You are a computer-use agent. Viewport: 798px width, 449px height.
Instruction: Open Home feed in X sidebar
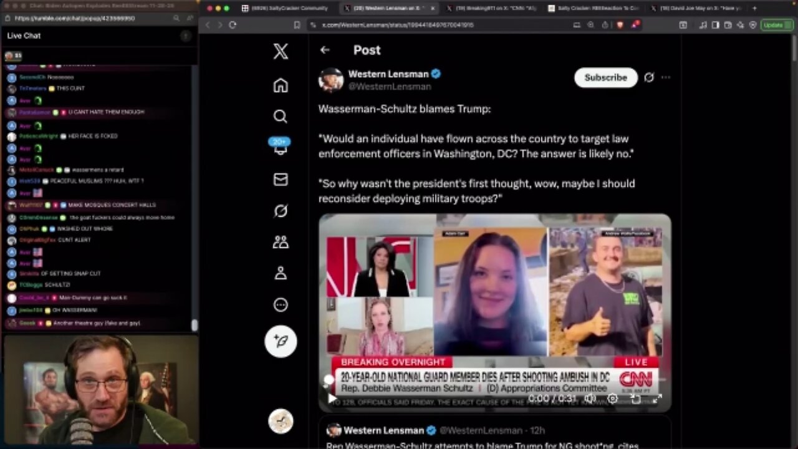tap(281, 85)
